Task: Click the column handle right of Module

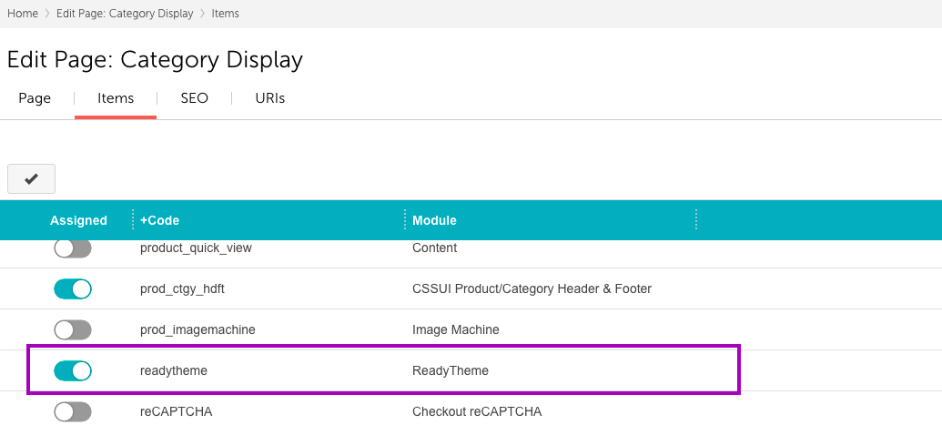Action: (696, 220)
